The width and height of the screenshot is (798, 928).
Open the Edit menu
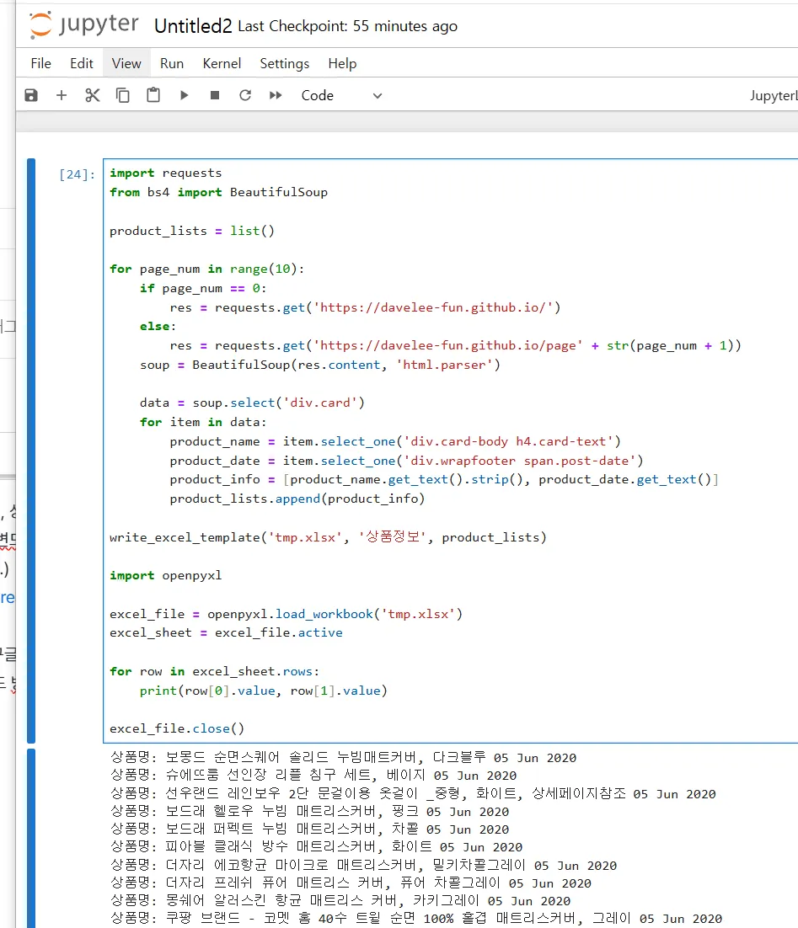(x=81, y=63)
